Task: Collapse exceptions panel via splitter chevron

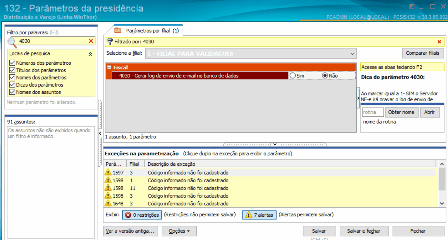Action: [275, 144]
